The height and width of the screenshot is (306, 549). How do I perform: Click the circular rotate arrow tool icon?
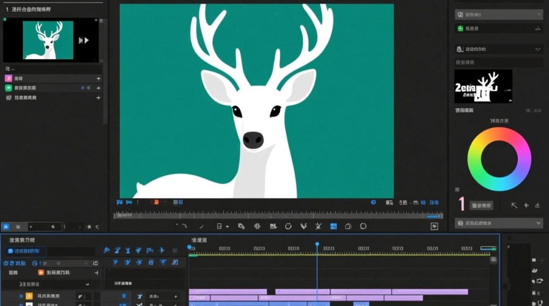[x=288, y=226]
